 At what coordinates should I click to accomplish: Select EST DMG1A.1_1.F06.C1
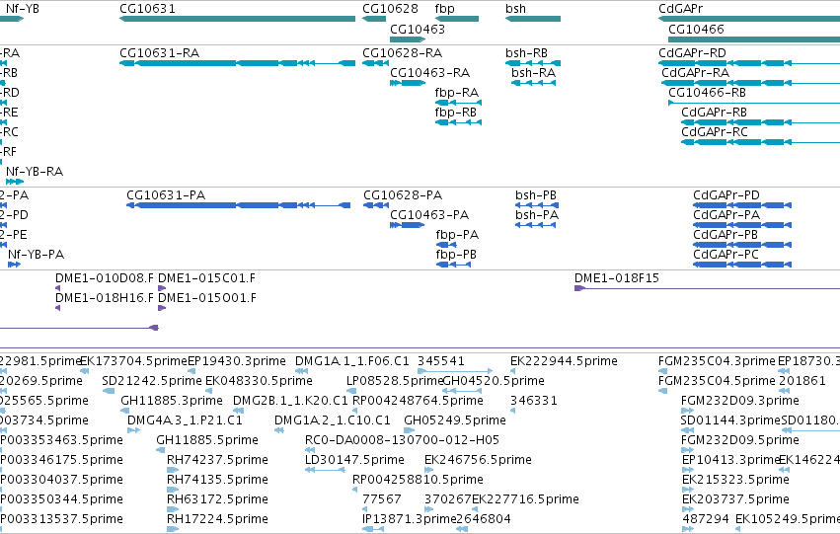click(x=302, y=371)
